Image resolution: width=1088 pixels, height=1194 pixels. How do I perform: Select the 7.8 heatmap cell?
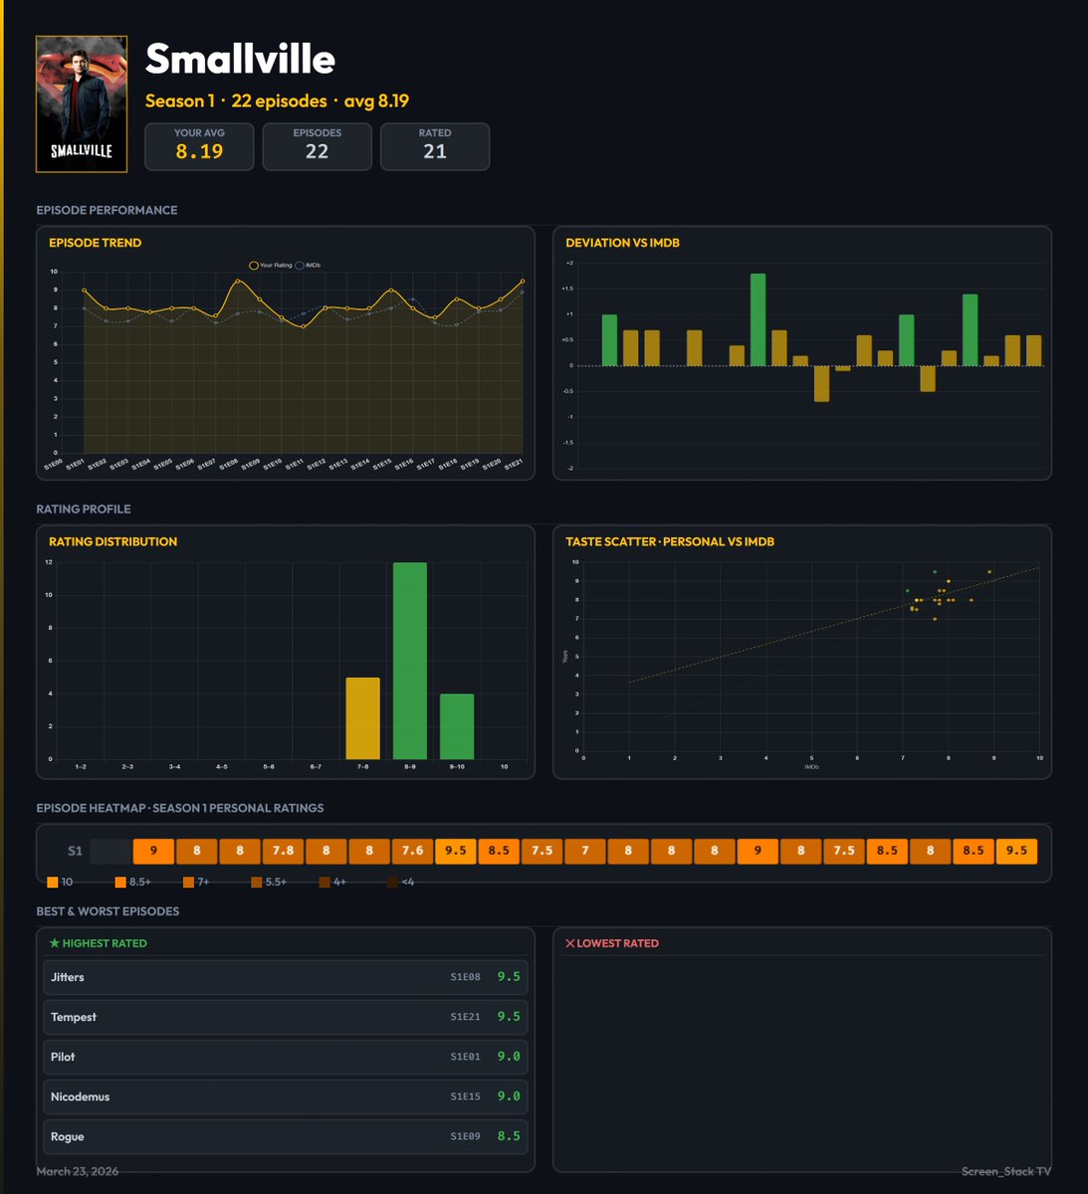point(284,851)
